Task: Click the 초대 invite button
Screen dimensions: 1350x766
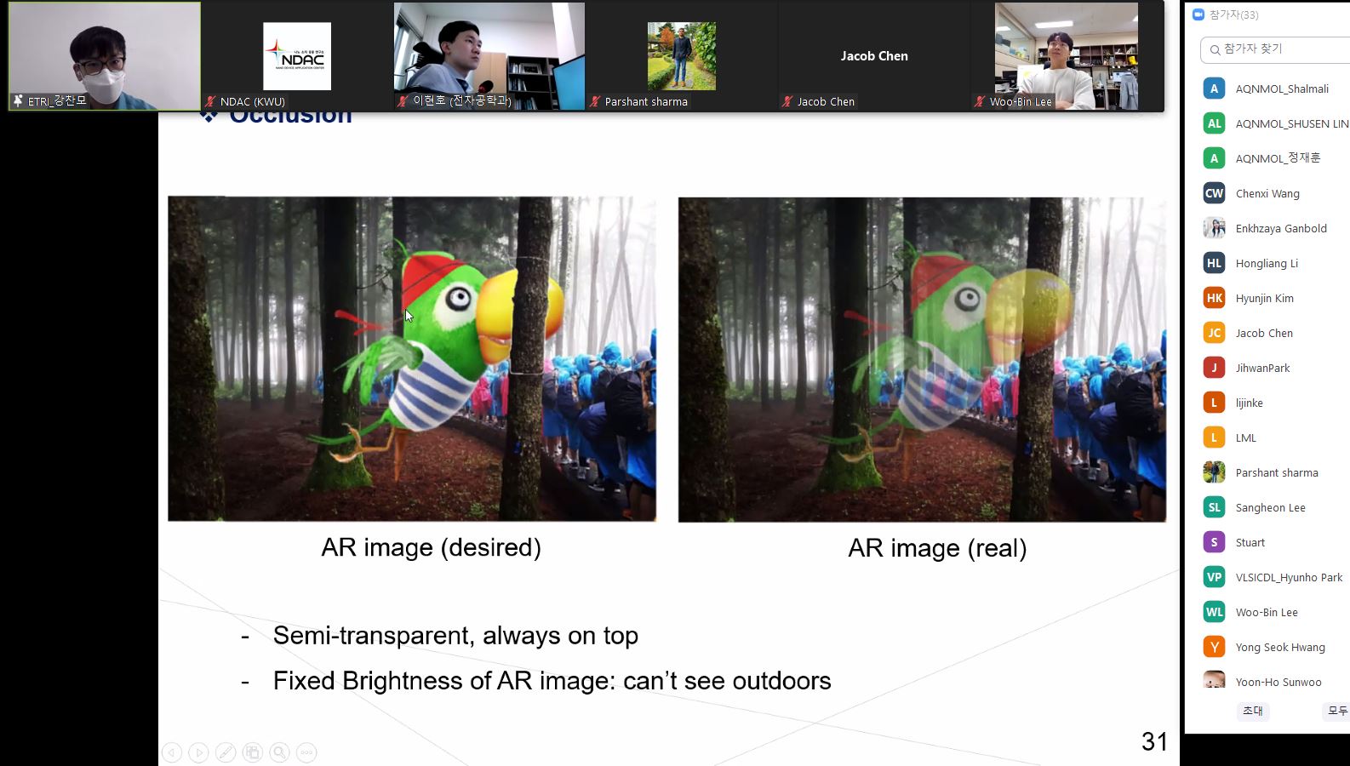Action: 1253,711
